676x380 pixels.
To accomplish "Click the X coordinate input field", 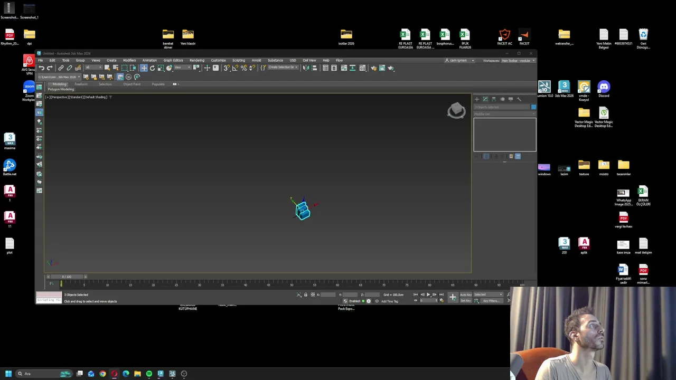I will pos(328,294).
